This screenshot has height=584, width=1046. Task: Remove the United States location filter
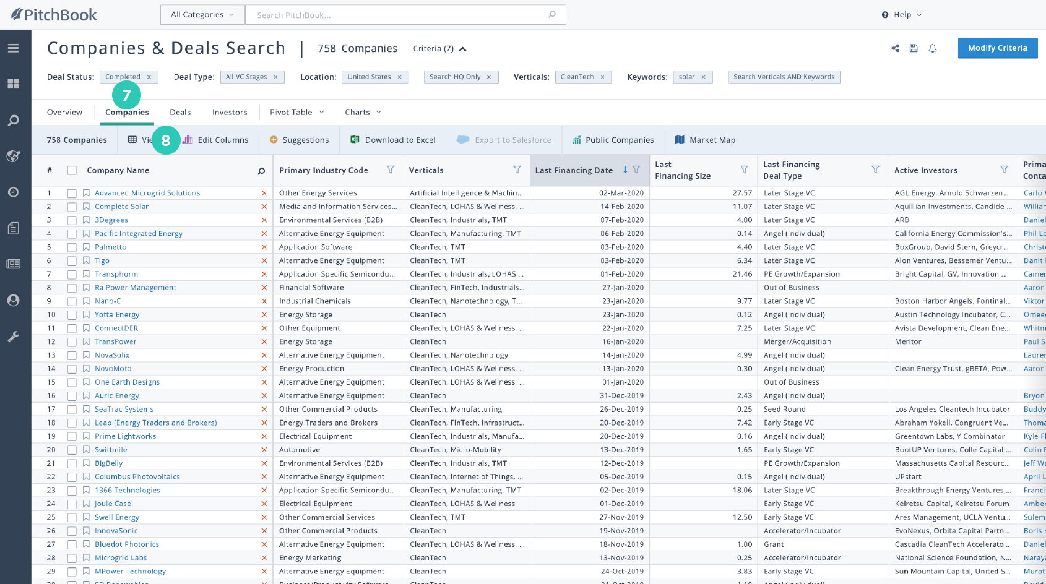point(399,77)
